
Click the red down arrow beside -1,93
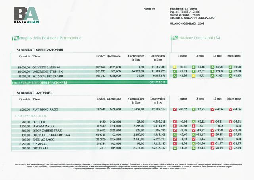175,139
